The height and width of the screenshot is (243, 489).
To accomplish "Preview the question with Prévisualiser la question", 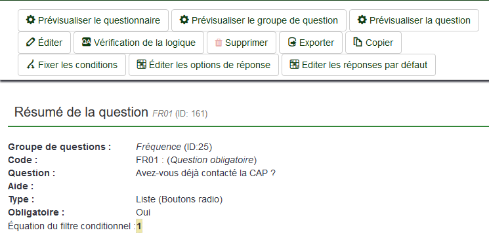I will 414,20.
